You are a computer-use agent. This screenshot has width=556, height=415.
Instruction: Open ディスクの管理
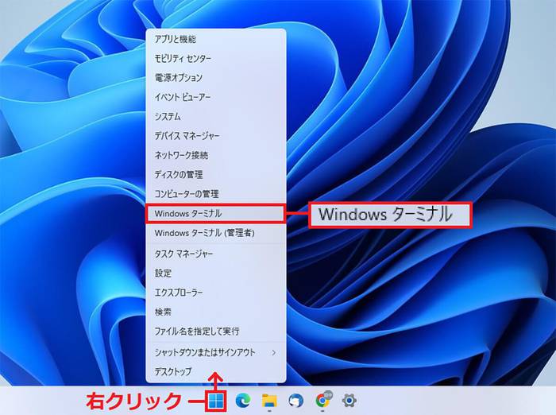coord(216,175)
